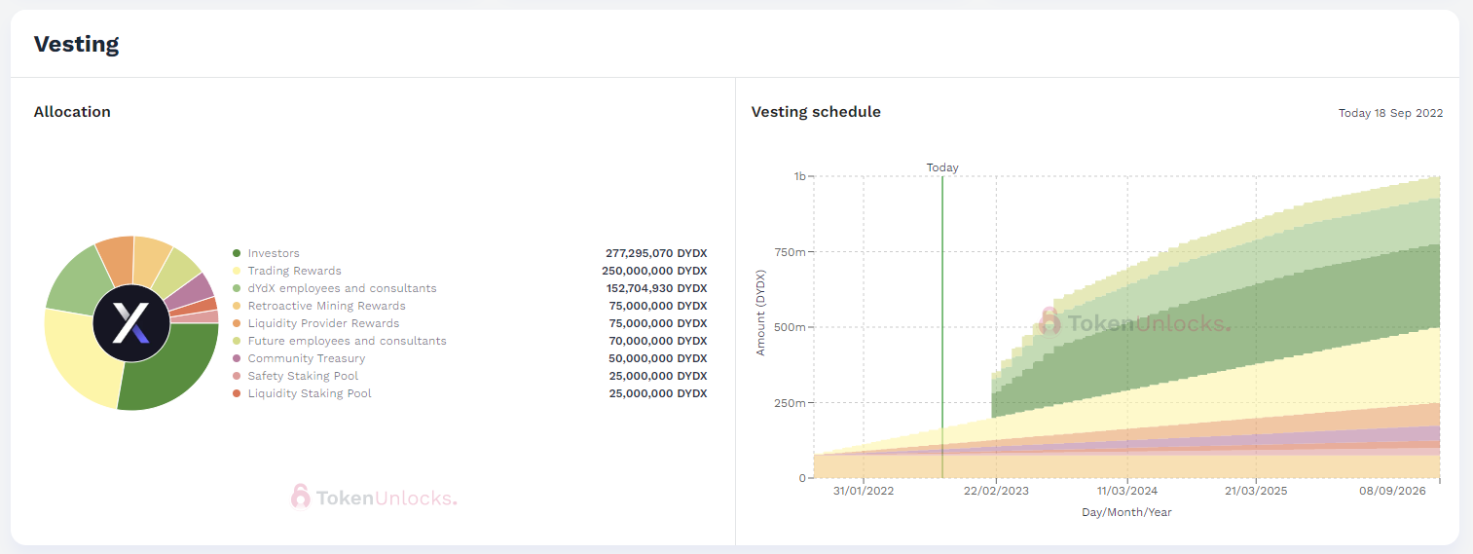Click the Investors legend label

click(274, 253)
